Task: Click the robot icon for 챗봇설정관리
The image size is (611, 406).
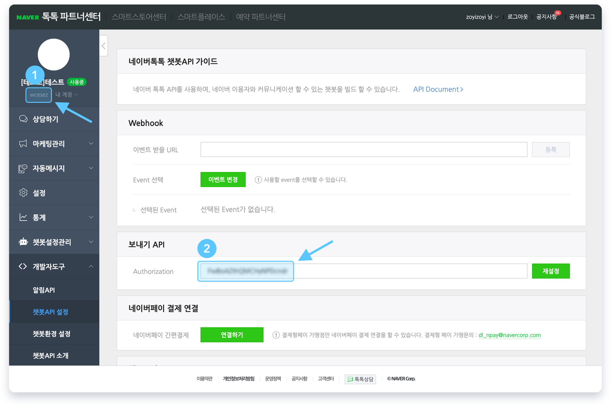Action: (23, 242)
